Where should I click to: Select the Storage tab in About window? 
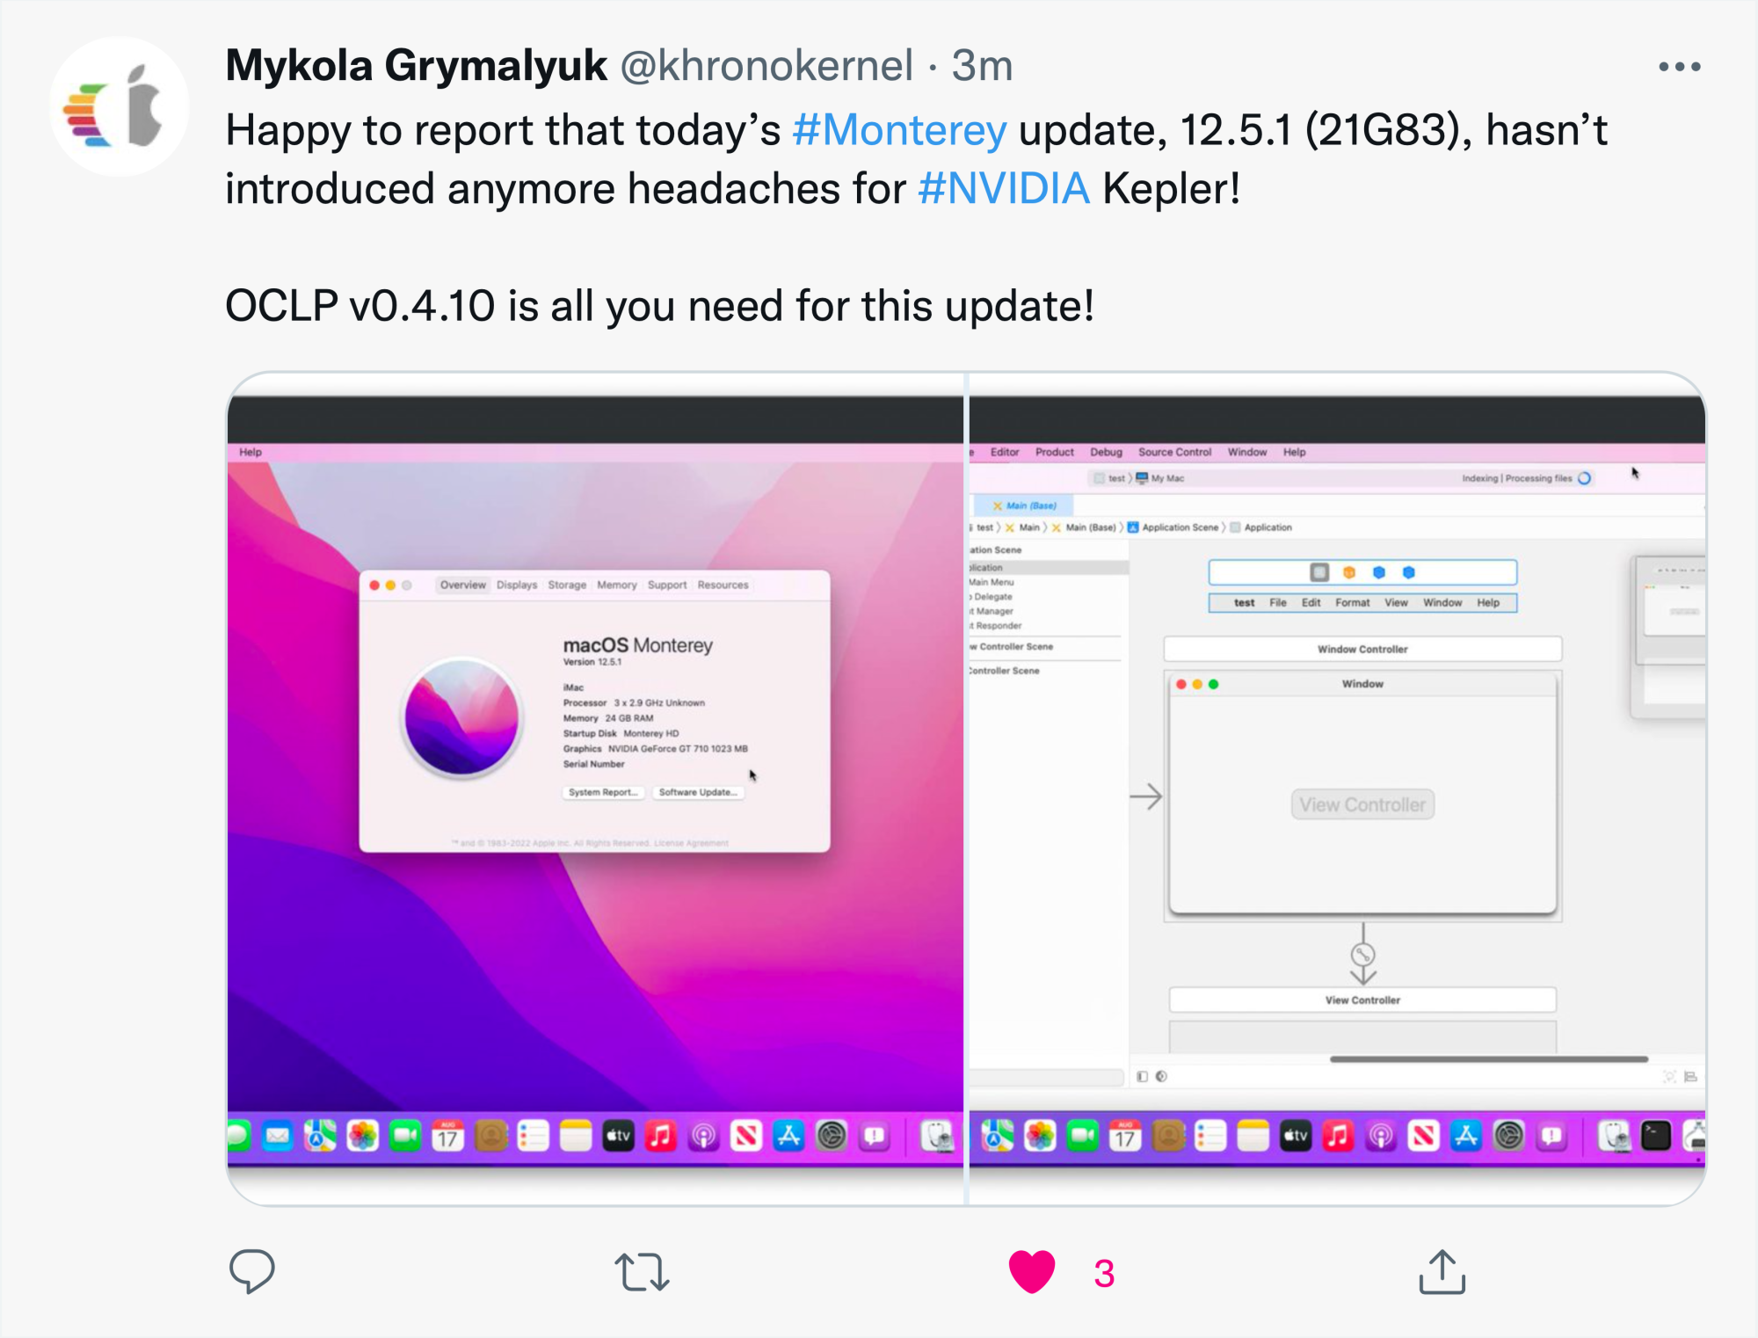click(567, 585)
